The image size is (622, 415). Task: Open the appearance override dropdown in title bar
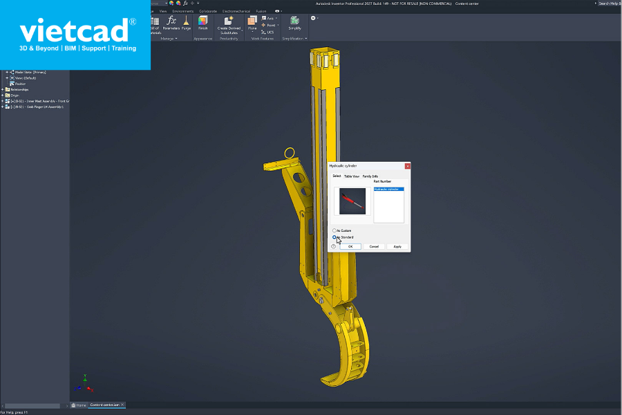coord(166,3)
